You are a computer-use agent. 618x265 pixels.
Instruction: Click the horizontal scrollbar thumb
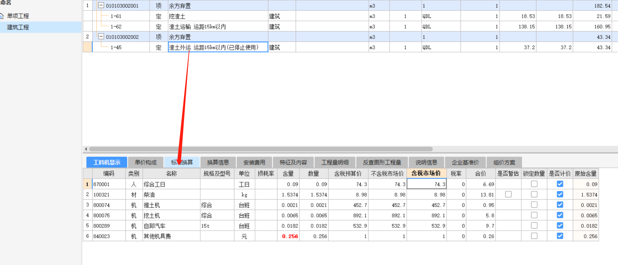point(261,149)
